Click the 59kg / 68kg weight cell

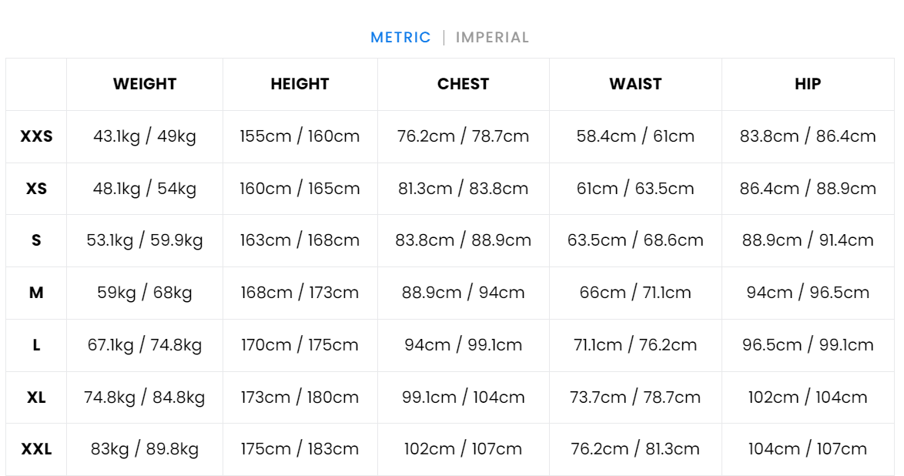pos(145,293)
